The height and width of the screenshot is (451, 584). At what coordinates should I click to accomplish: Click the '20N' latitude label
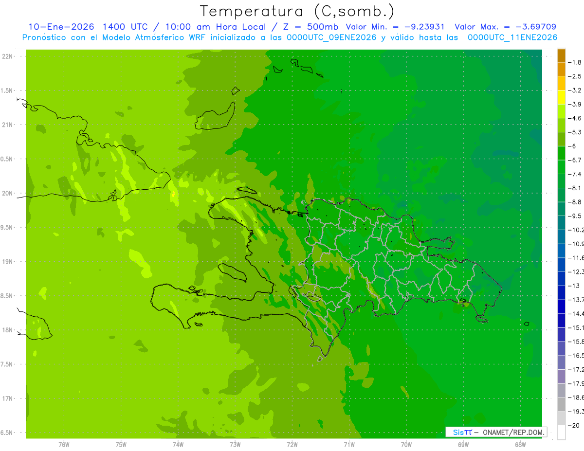(8, 193)
